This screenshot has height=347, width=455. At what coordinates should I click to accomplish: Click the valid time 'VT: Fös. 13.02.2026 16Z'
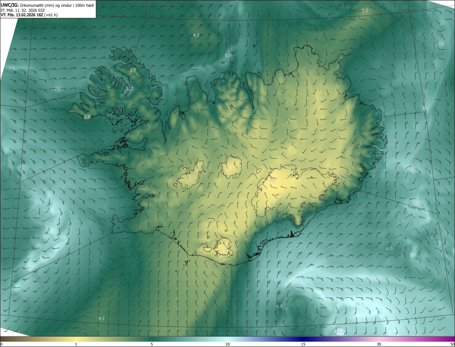point(22,15)
